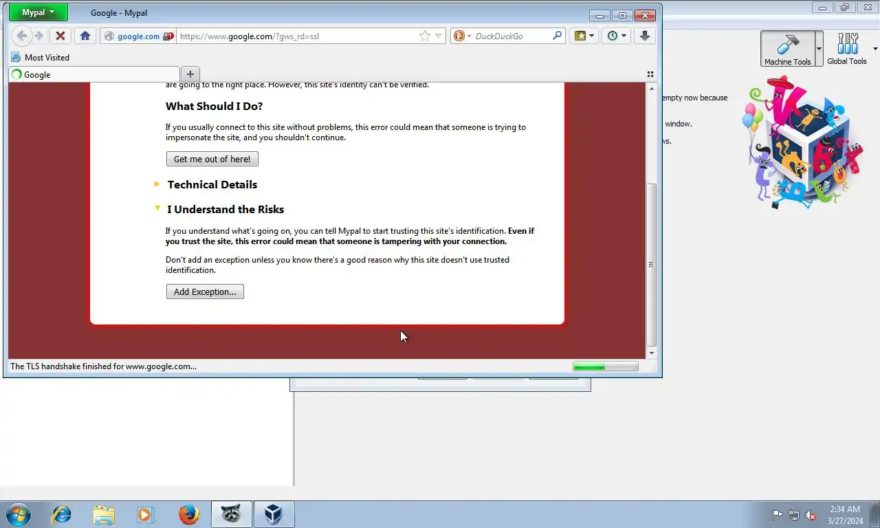This screenshot has height=528, width=880.
Task: Open the Mypal application menu
Action: click(38, 12)
